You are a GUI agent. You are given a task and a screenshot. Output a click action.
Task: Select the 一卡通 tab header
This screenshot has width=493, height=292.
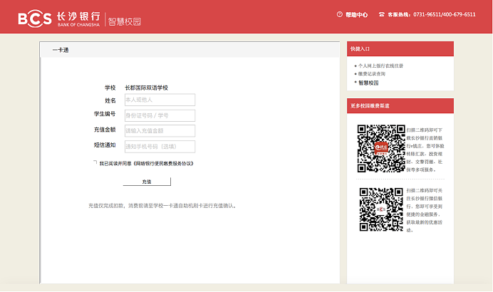(61, 50)
